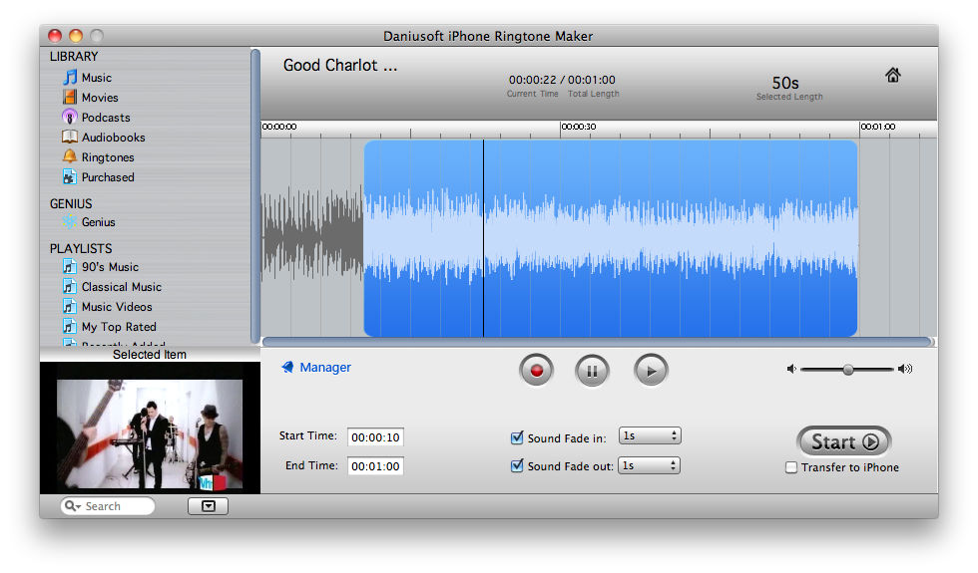Click the 00:01:00 timeline ruler mark
978x573 pixels.
pos(877,127)
